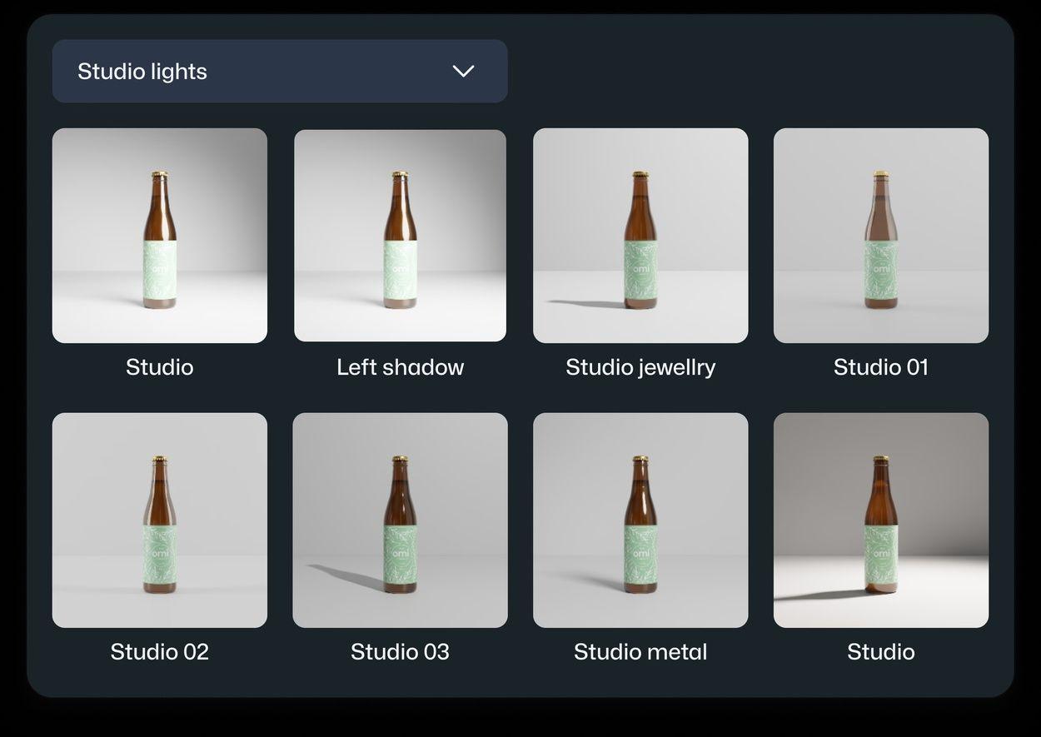The width and height of the screenshot is (1041, 737).
Task: Choose the Studio jewellry preset
Action: 640,234
